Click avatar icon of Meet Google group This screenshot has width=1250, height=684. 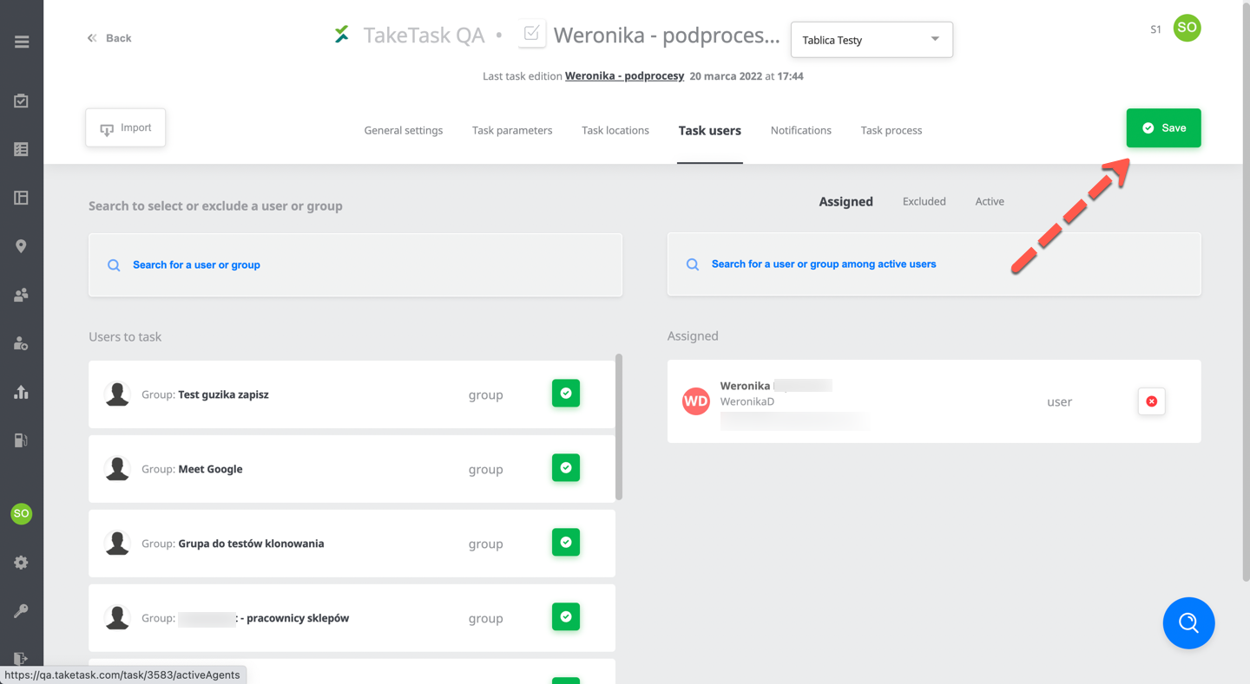point(117,468)
